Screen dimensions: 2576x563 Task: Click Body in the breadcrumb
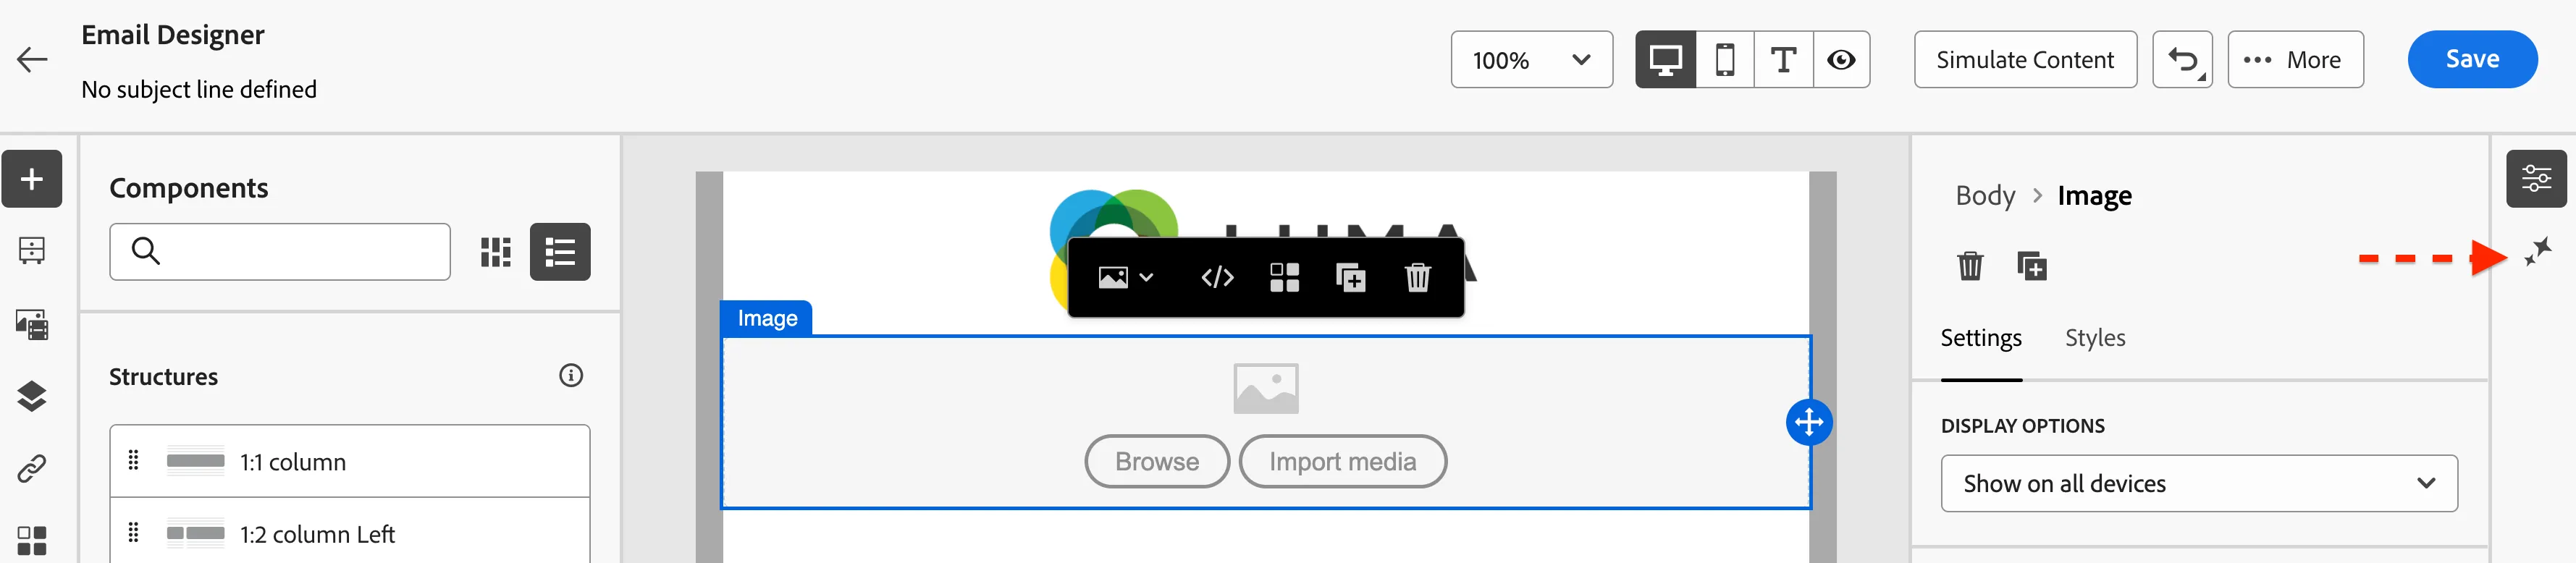click(x=1985, y=196)
